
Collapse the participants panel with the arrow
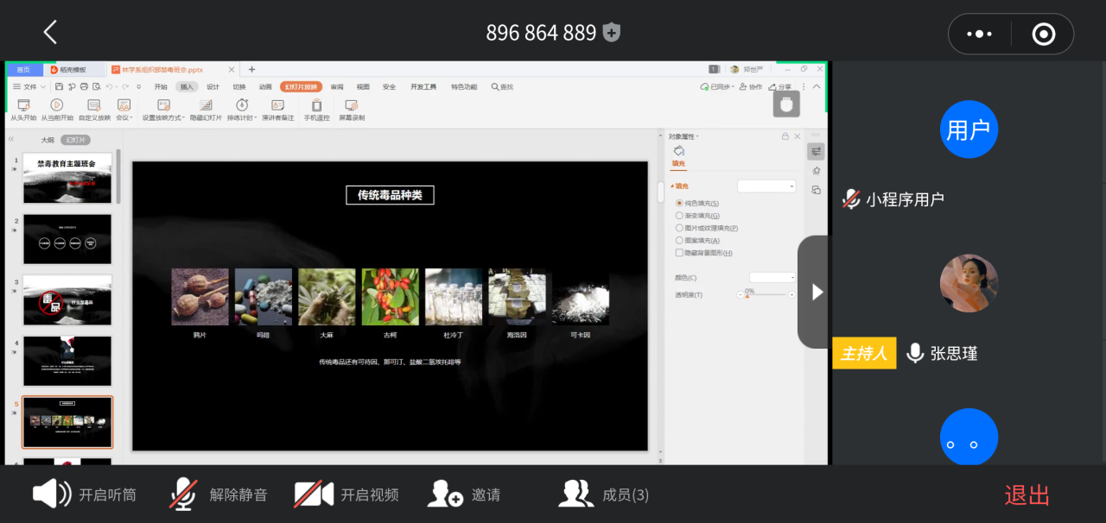pos(817,293)
